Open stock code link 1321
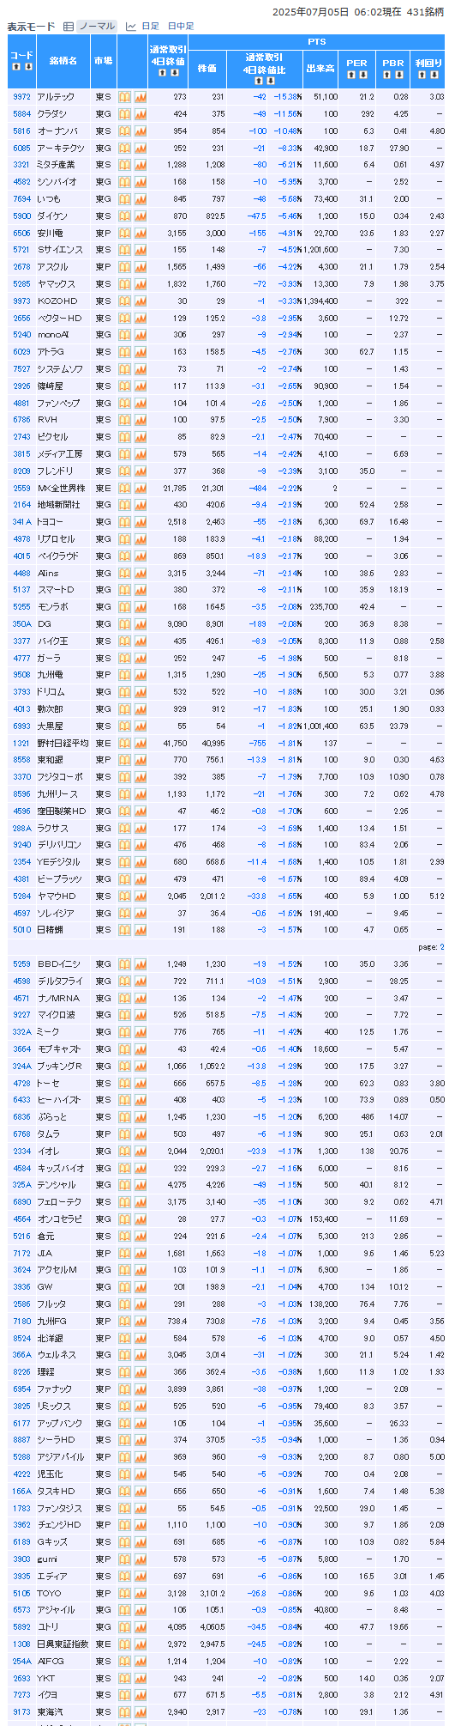Image resolution: width=455 pixels, height=1726 pixels. [21, 743]
